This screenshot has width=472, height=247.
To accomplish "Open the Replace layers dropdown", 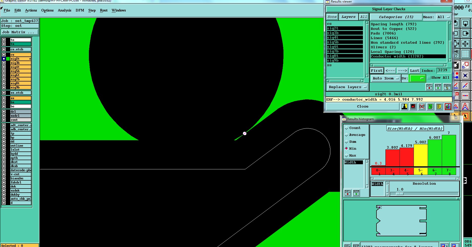I will coord(348,87).
